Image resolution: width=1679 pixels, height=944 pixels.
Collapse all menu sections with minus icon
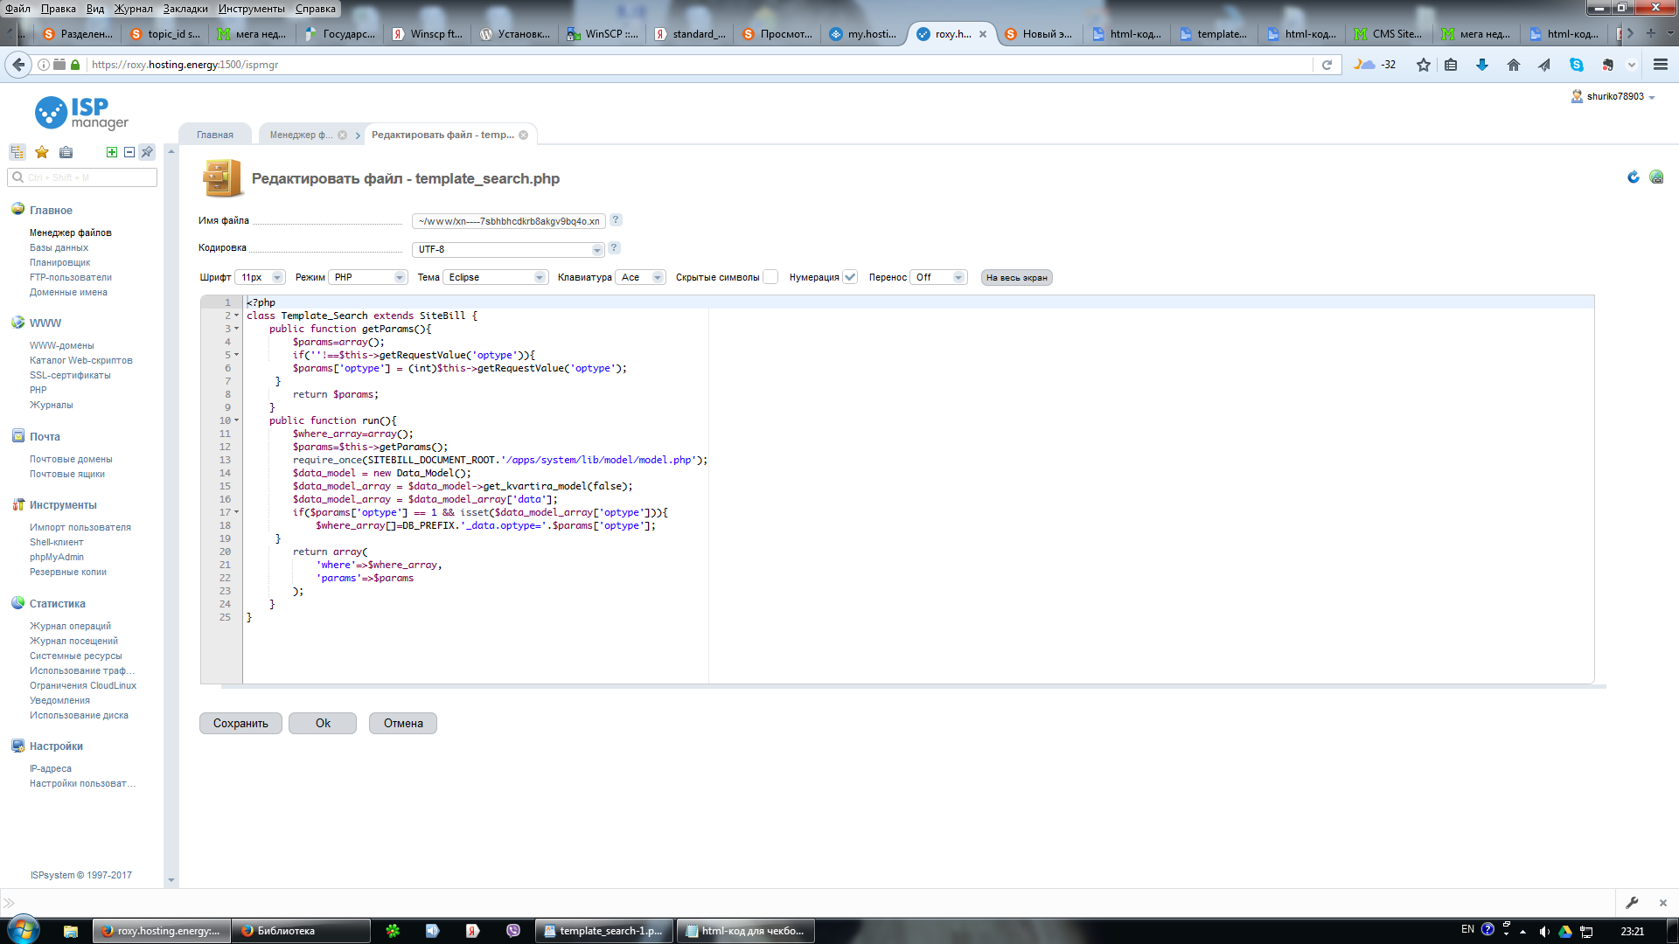point(129,152)
